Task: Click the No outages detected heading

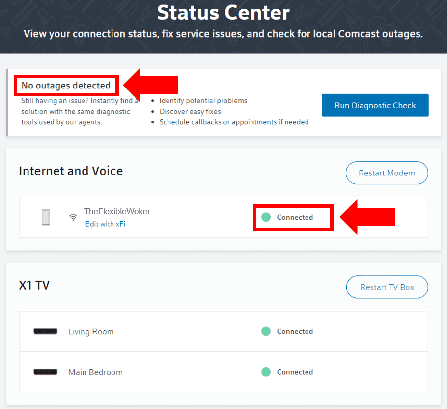Action: (x=66, y=85)
